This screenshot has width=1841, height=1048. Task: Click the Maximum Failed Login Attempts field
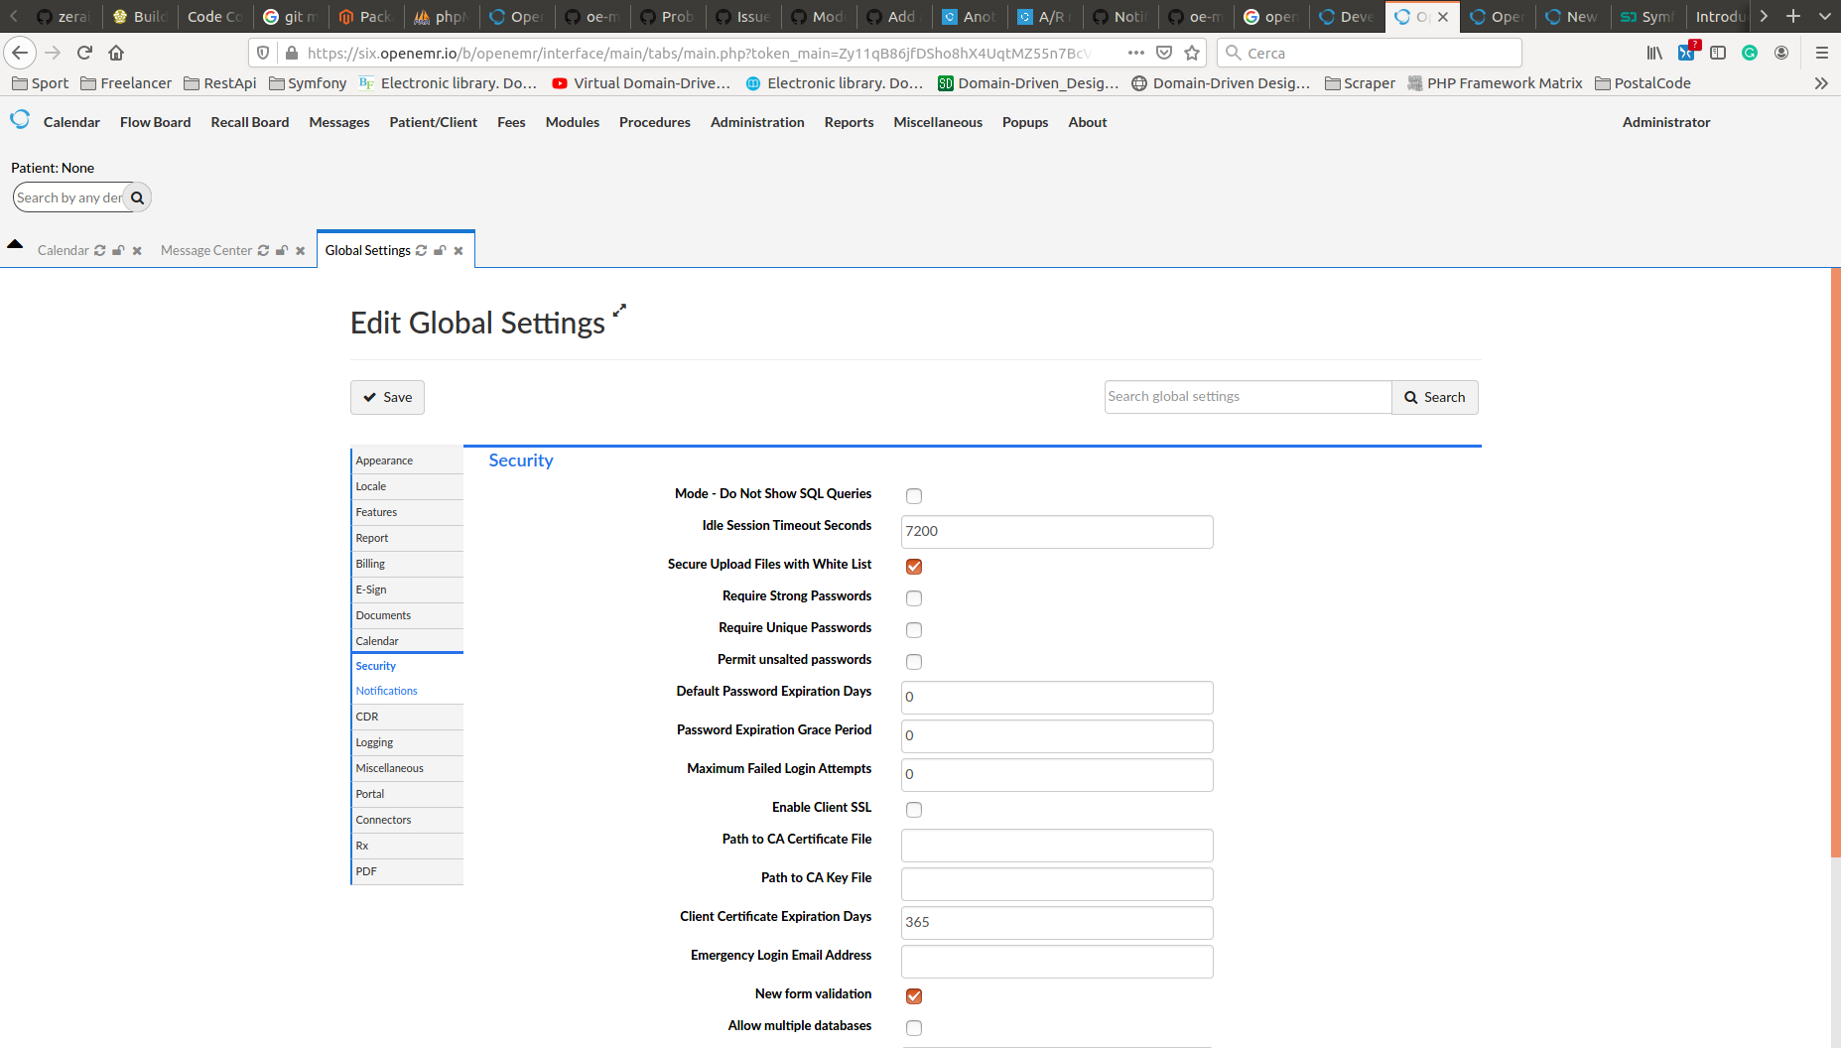(1057, 775)
